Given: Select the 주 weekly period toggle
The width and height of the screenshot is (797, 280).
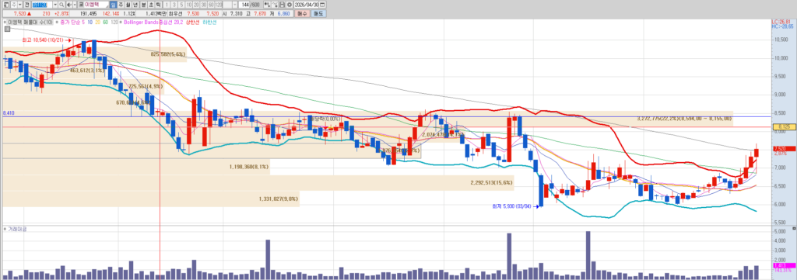Looking at the screenshot, I should tap(121, 5).
